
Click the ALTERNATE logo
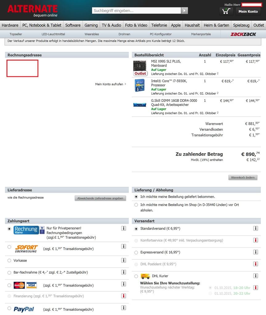tap(32, 11)
